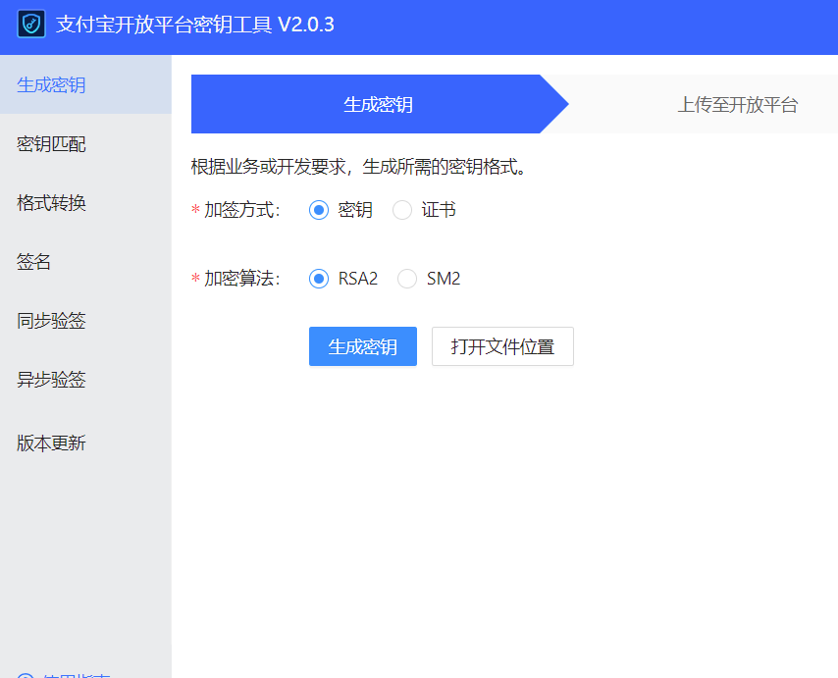Image resolution: width=838 pixels, height=678 pixels.
Task: Click the 打开文件位置 button
Action: [503, 346]
